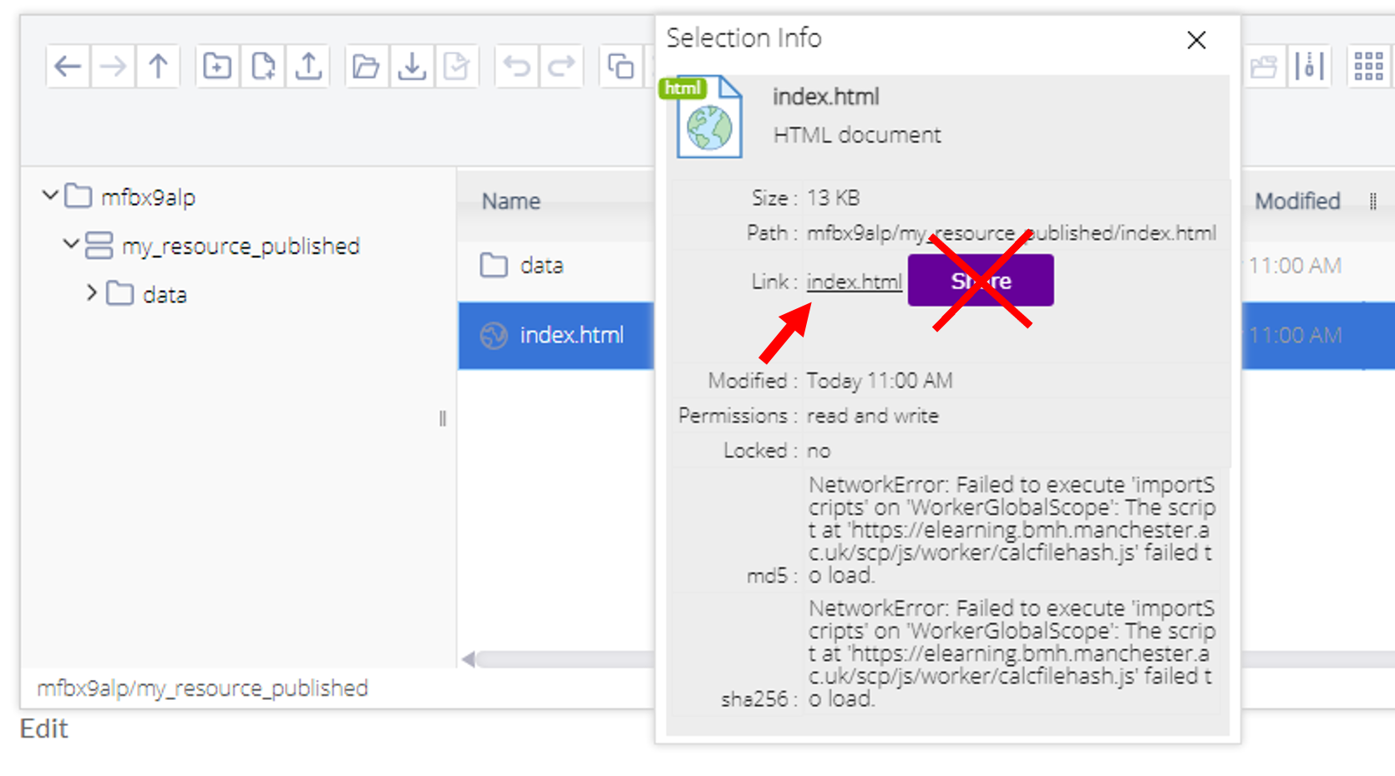Sort files by the Name column
Viewport: 1395px width, 776px height.
[x=510, y=201]
